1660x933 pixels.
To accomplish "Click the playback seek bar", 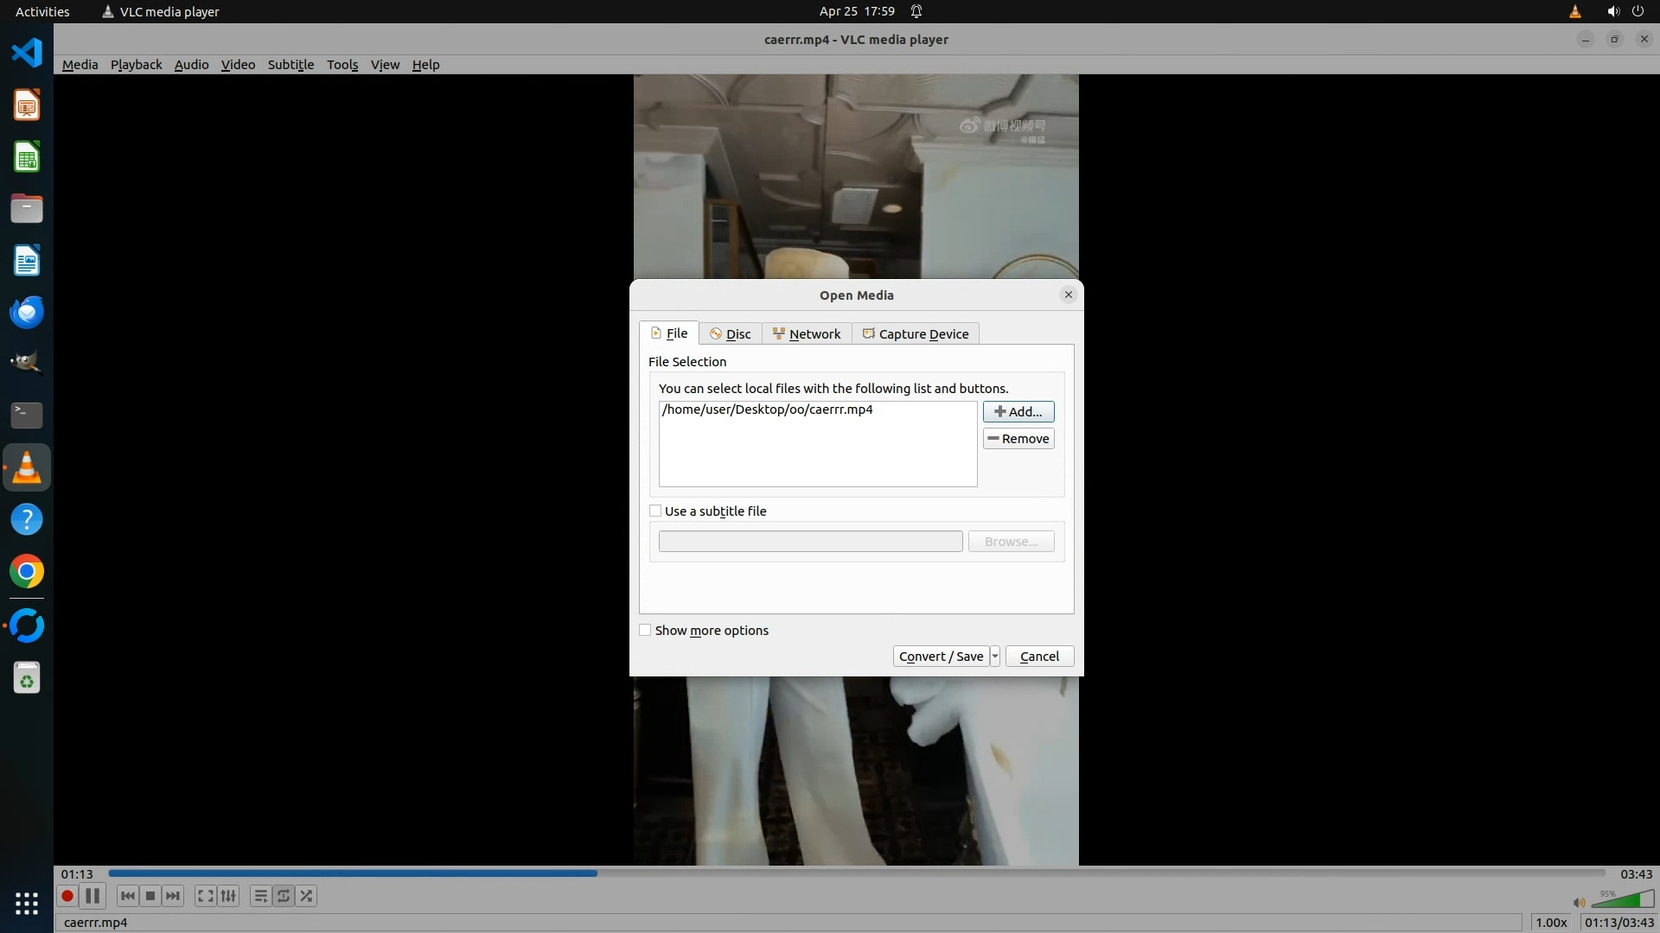I will pos(856,873).
